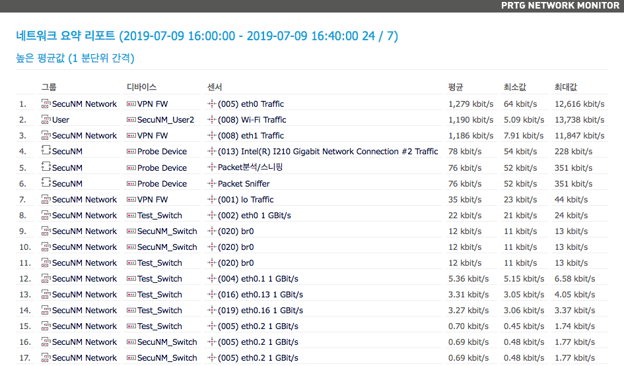Open SecuNM Network group in row 1
Image resolution: width=624 pixels, height=366 pixels.
85,104
